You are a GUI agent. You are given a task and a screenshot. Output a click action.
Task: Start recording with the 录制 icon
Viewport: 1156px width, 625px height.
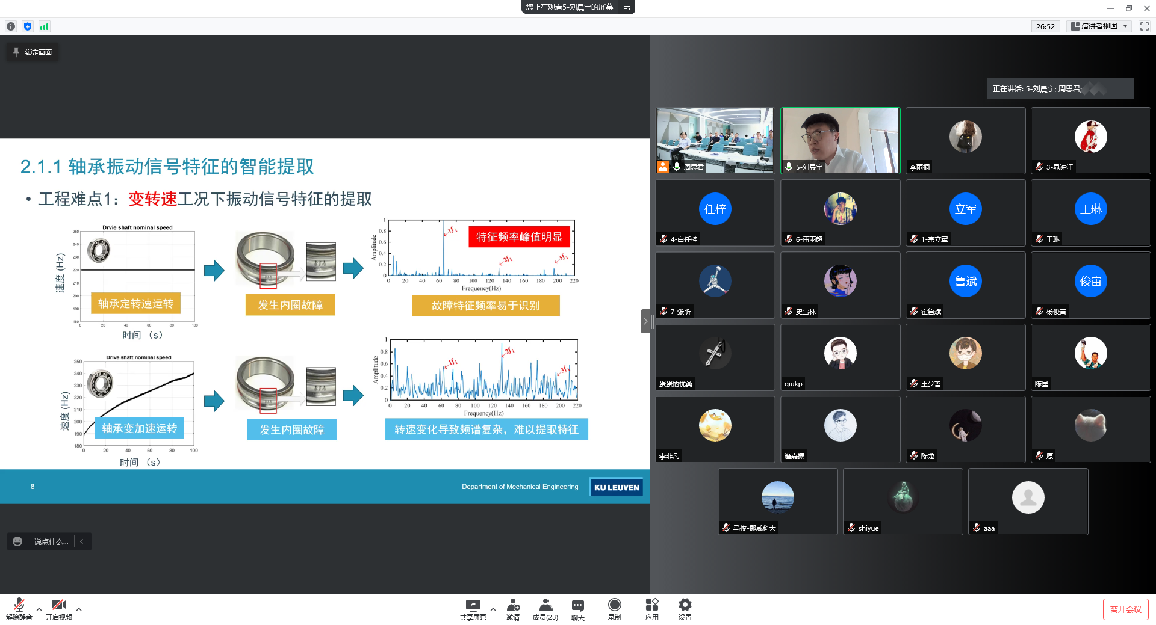(x=614, y=605)
